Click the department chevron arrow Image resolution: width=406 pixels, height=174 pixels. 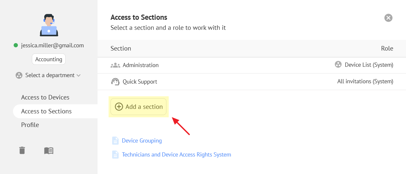pyautogui.click(x=78, y=75)
